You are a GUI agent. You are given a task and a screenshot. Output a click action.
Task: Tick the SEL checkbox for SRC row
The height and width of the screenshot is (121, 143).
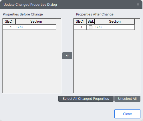pyautogui.click(x=90, y=27)
